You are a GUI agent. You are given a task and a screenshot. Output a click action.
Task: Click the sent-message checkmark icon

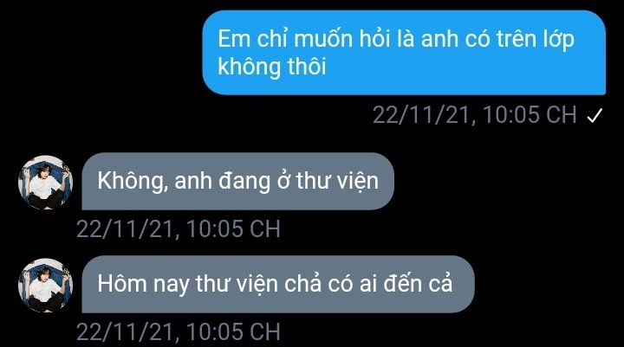tap(595, 116)
